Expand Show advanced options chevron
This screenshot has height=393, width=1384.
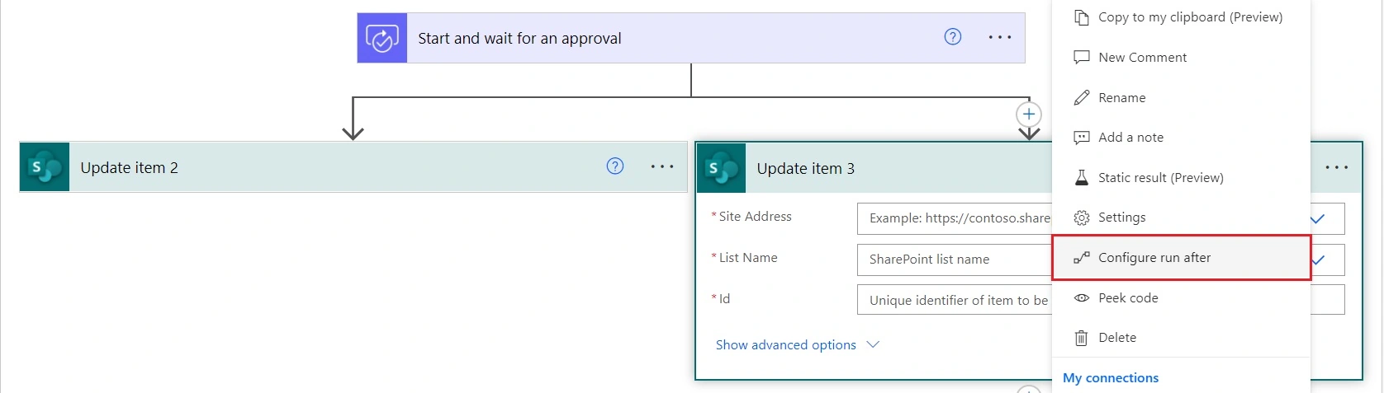pyautogui.click(x=873, y=344)
